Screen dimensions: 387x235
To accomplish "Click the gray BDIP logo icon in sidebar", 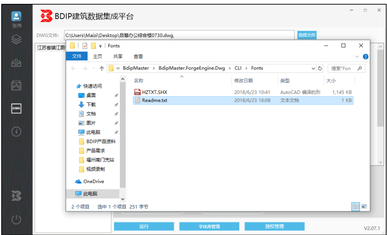I will [16, 196].
